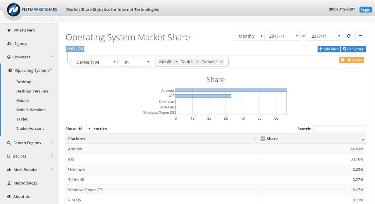This screenshot has width=375, height=204.
Task: Expand the Browsers sidebar section
Action: 52,56
